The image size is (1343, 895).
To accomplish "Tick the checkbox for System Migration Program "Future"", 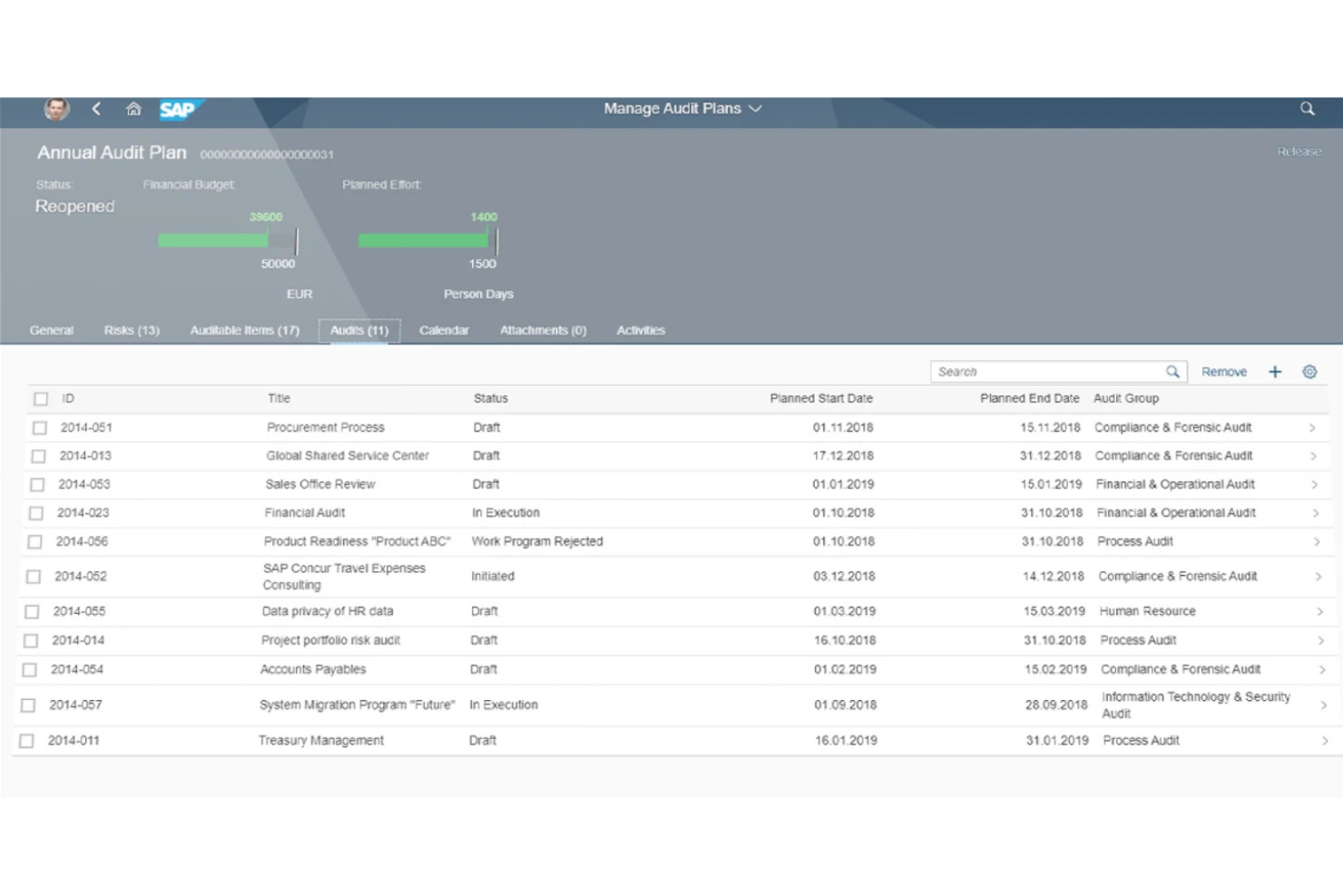I will pos(30,705).
